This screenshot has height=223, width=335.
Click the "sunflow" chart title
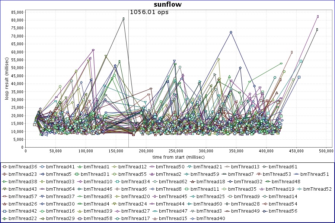(167, 4)
